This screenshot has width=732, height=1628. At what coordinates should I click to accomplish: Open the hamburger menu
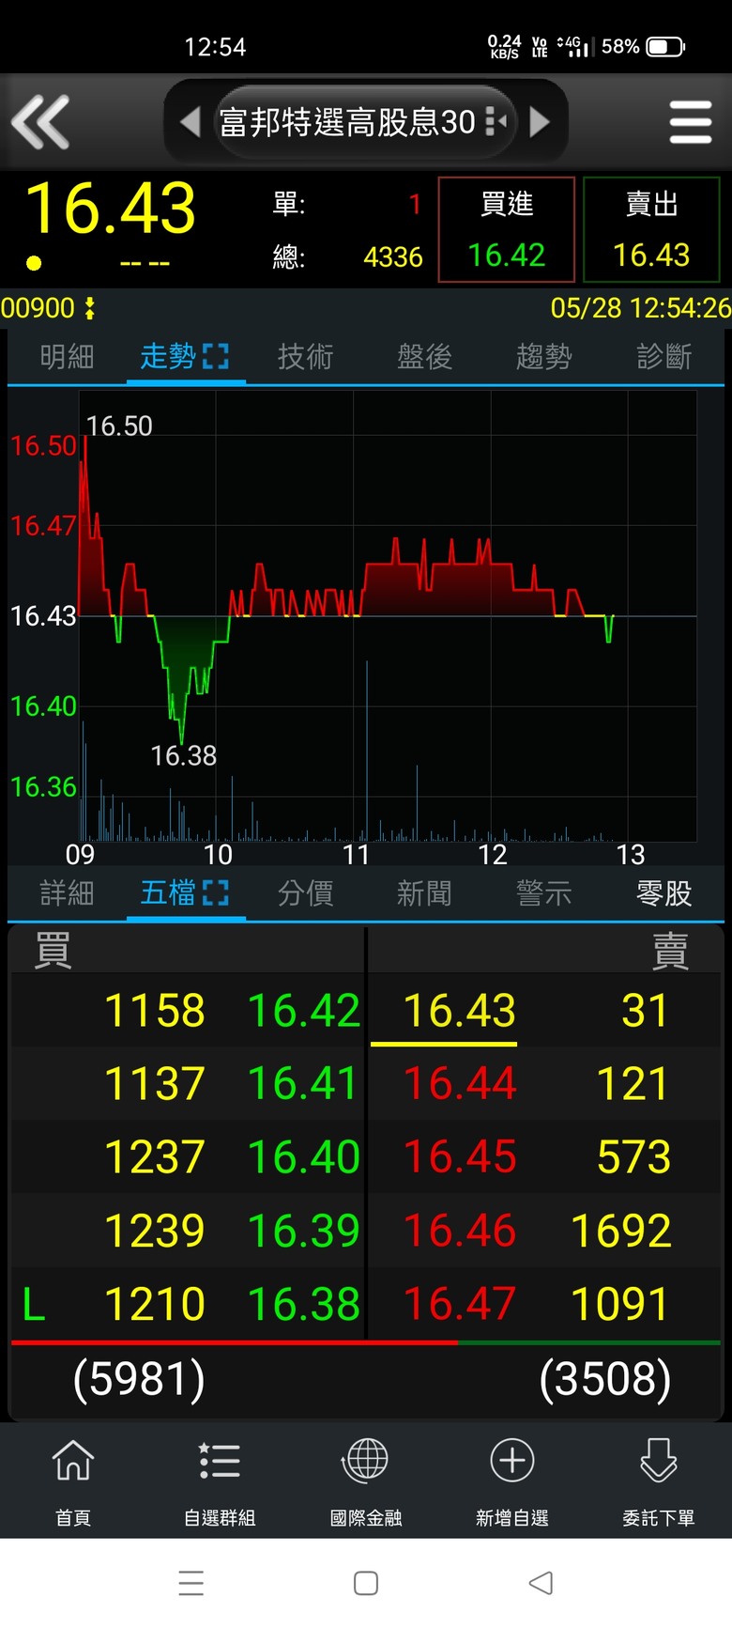(x=691, y=122)
